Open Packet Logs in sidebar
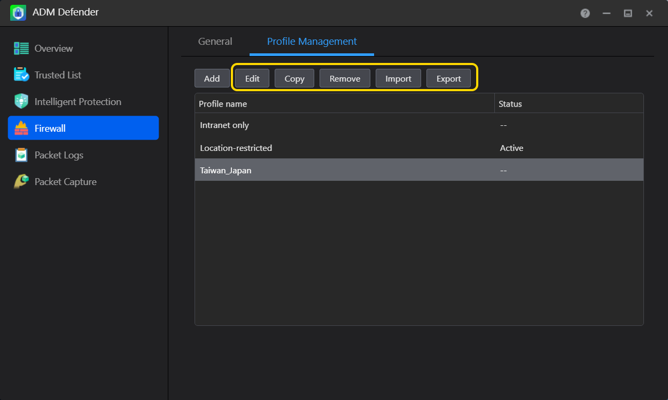668x400 pixels. pos(59,155)
